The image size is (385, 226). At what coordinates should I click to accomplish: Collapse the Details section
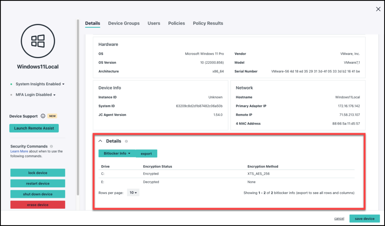[x=100, y=141]
